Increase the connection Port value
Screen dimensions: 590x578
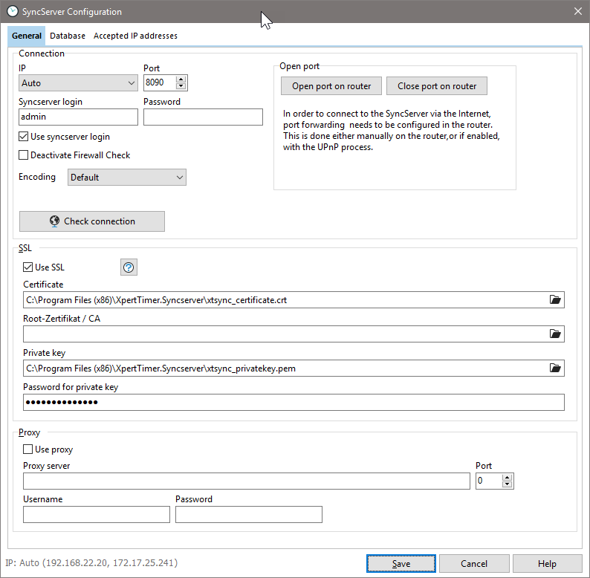click(x=181, y=79)
